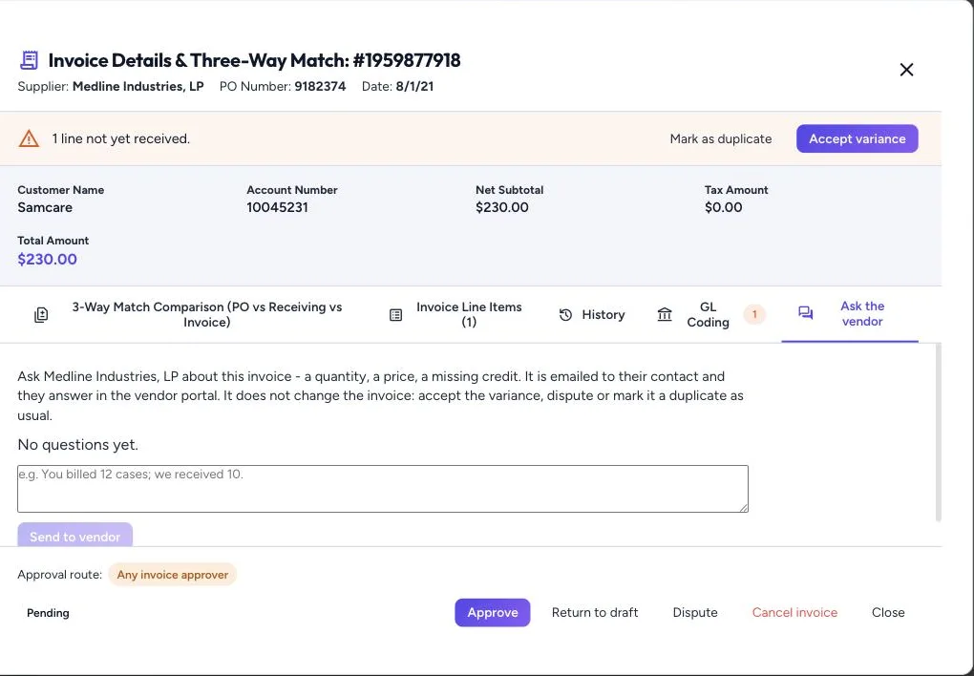Image resolution: width=974 pixels, height=676 pixels.
Task: Click the Tax Amount $0.00 value
Action: tap(723, 207)
